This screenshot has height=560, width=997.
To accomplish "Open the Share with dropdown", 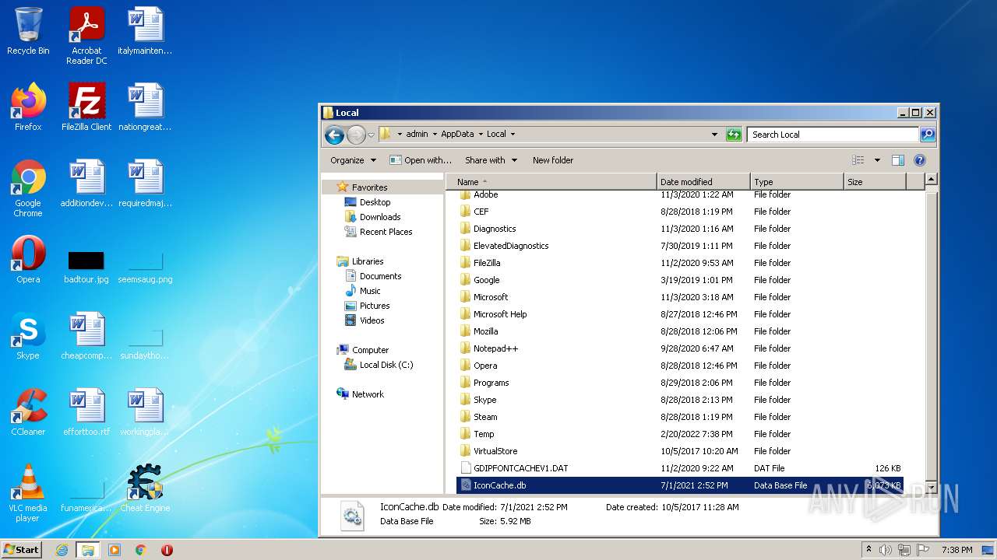I will pyautogui.click(x=491, y=160).
